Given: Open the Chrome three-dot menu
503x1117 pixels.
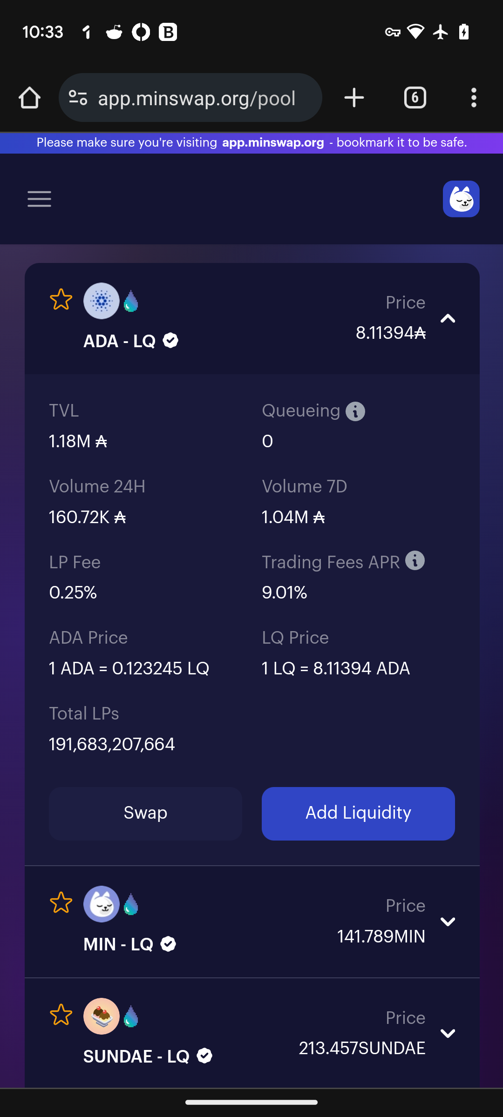Looking at the screenshot, I should coord(474,98).
